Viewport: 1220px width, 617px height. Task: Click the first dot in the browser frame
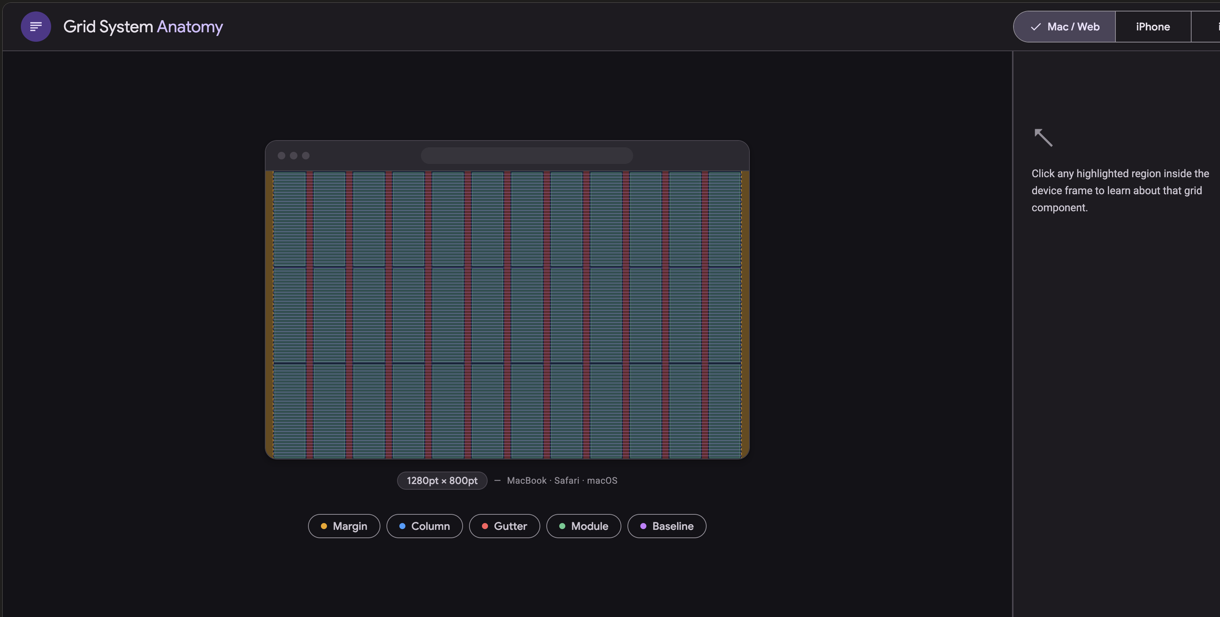tap(282, 155)
